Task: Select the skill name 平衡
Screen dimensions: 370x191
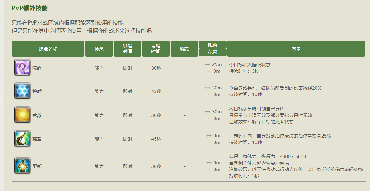Action: pos(37,166)
